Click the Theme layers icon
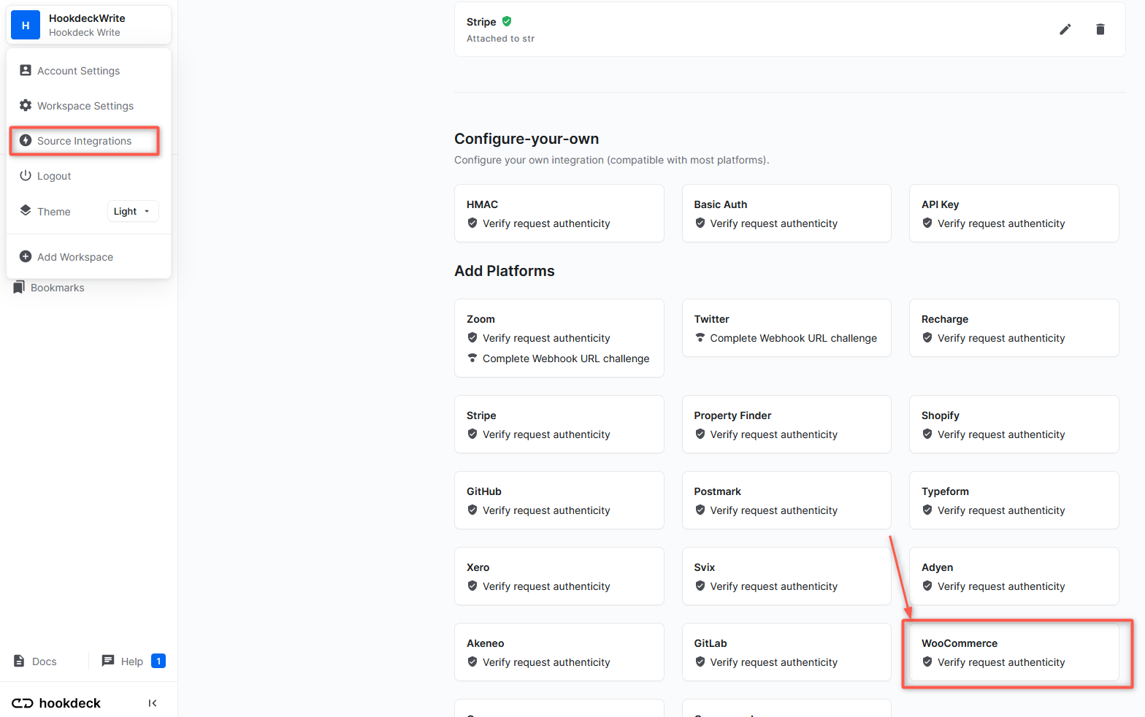 (26, 210)
